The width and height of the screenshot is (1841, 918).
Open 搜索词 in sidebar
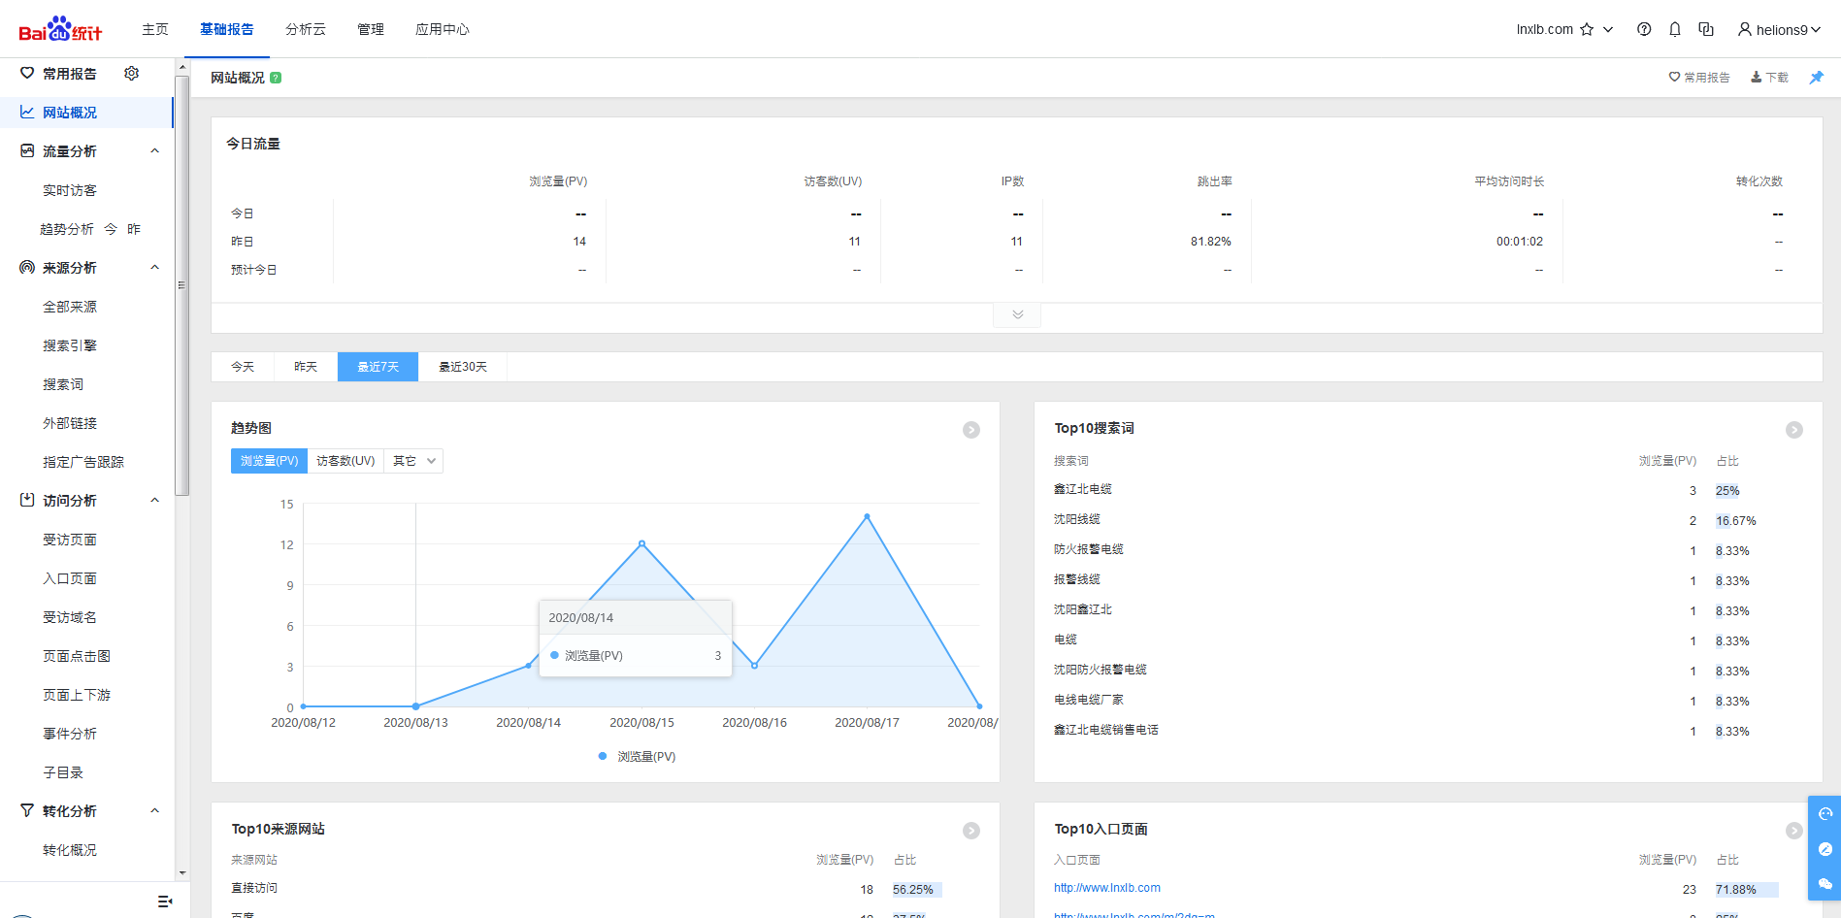click(63, 384)
